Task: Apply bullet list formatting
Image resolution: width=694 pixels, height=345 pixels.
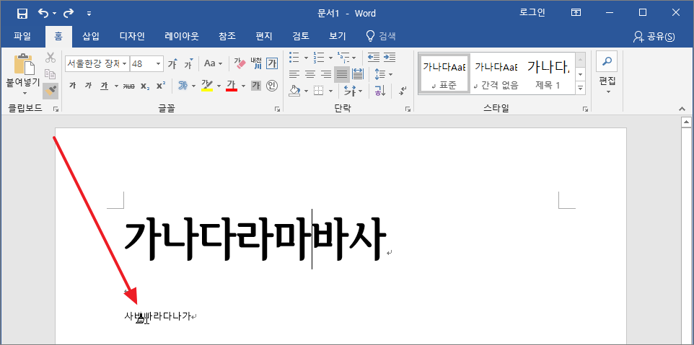Action: [x=294, y=58]
